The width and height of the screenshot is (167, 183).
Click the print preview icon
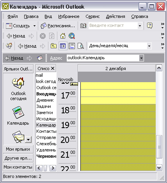81,46
